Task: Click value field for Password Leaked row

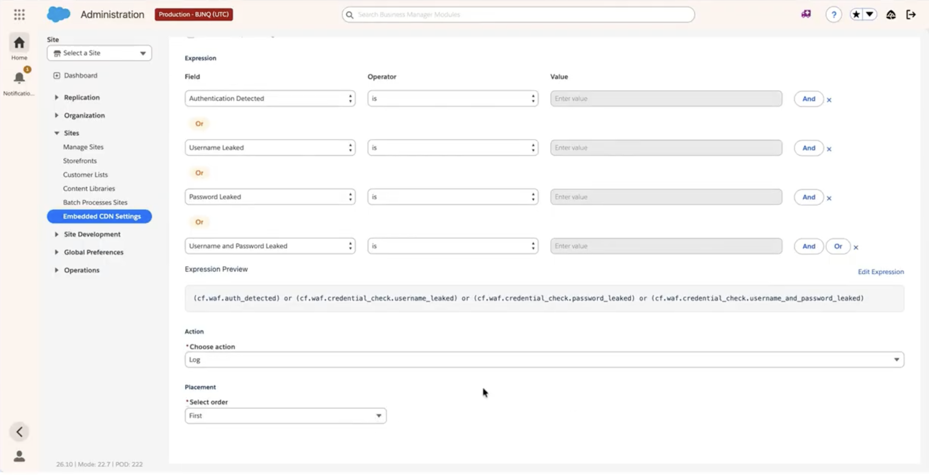Action: pyautogui.click(x=666, y=197)
